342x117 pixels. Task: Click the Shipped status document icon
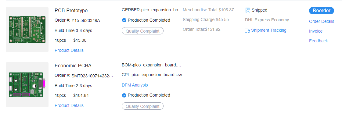pyautogui.click(x=247, y=10)
